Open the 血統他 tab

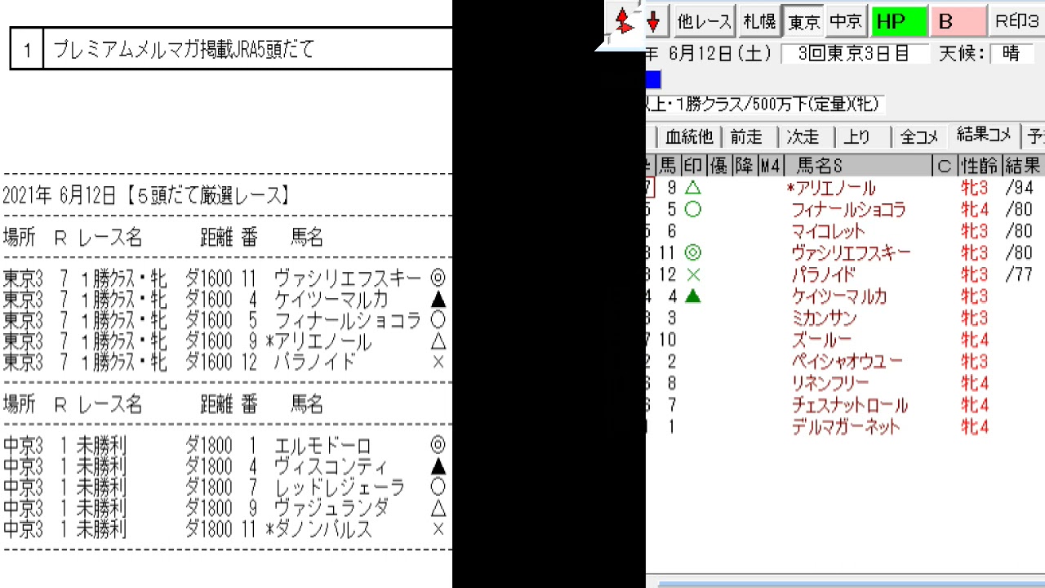click(689, 137)
